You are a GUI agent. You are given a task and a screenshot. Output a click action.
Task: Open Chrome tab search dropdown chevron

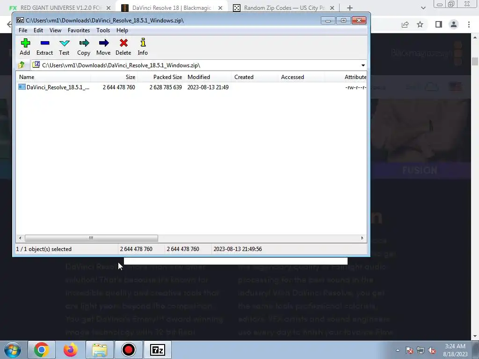pos(423,8)
